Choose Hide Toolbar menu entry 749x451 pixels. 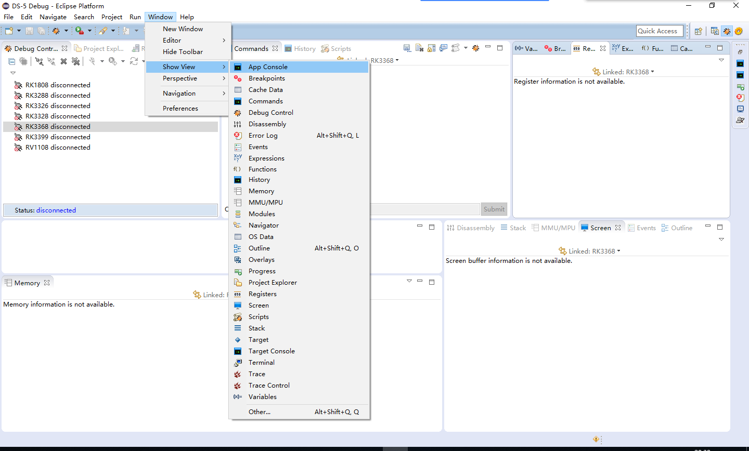(188, 52)
